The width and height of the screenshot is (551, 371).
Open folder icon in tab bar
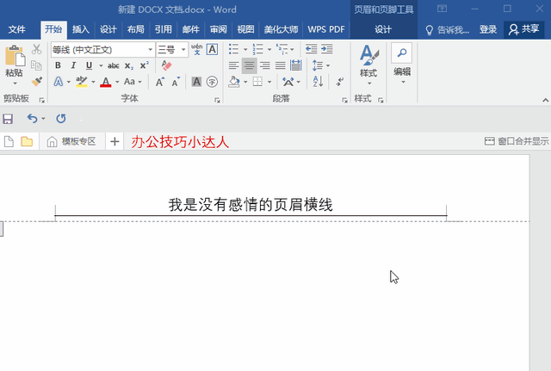pos(27,141)
